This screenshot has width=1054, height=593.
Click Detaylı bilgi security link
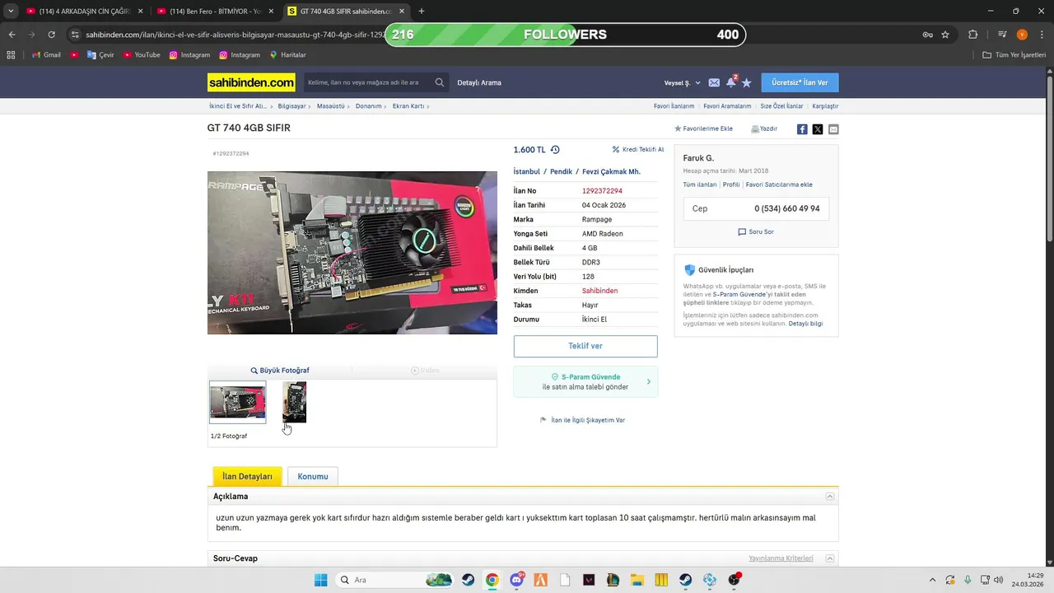coord(805,324)
